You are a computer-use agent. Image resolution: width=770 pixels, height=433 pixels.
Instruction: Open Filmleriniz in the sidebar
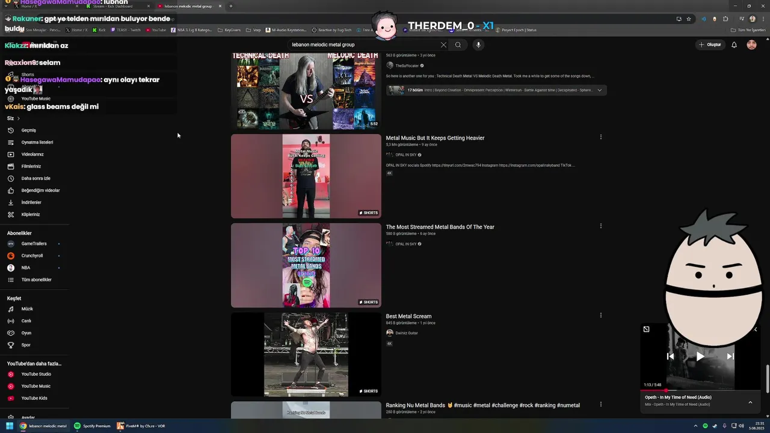[x=31, y=167]
